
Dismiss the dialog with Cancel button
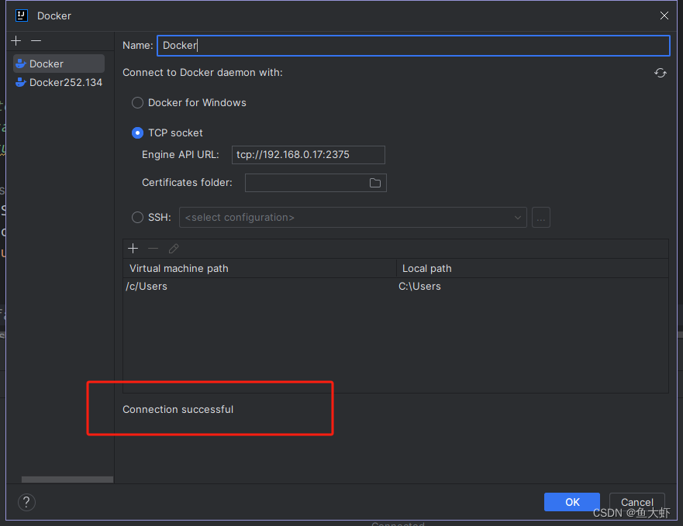636,502
